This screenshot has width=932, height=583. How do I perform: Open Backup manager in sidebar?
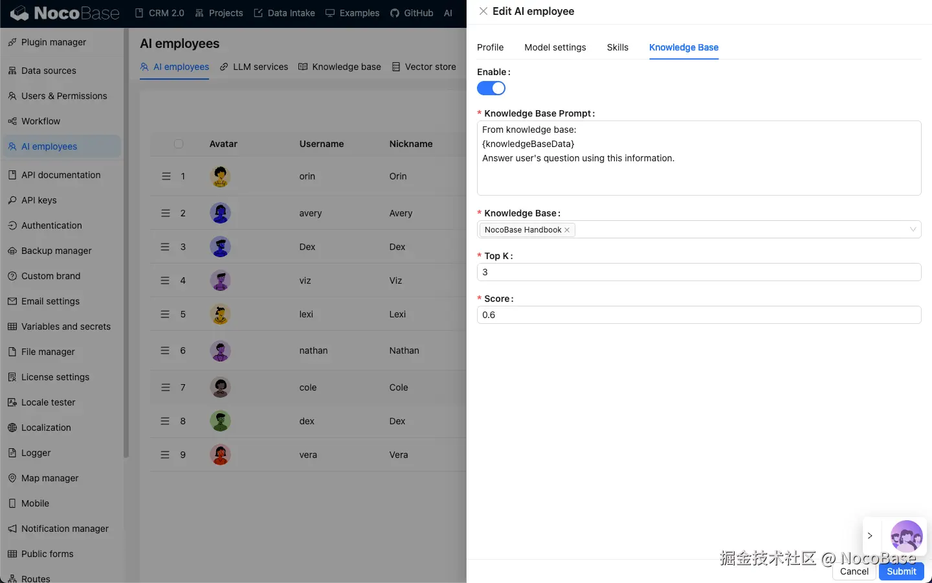56,251
